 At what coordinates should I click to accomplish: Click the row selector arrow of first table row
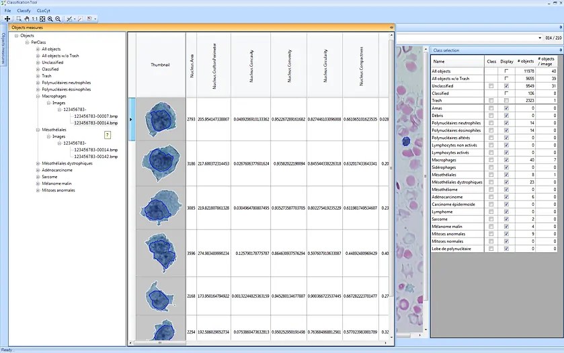coord(131,119)
